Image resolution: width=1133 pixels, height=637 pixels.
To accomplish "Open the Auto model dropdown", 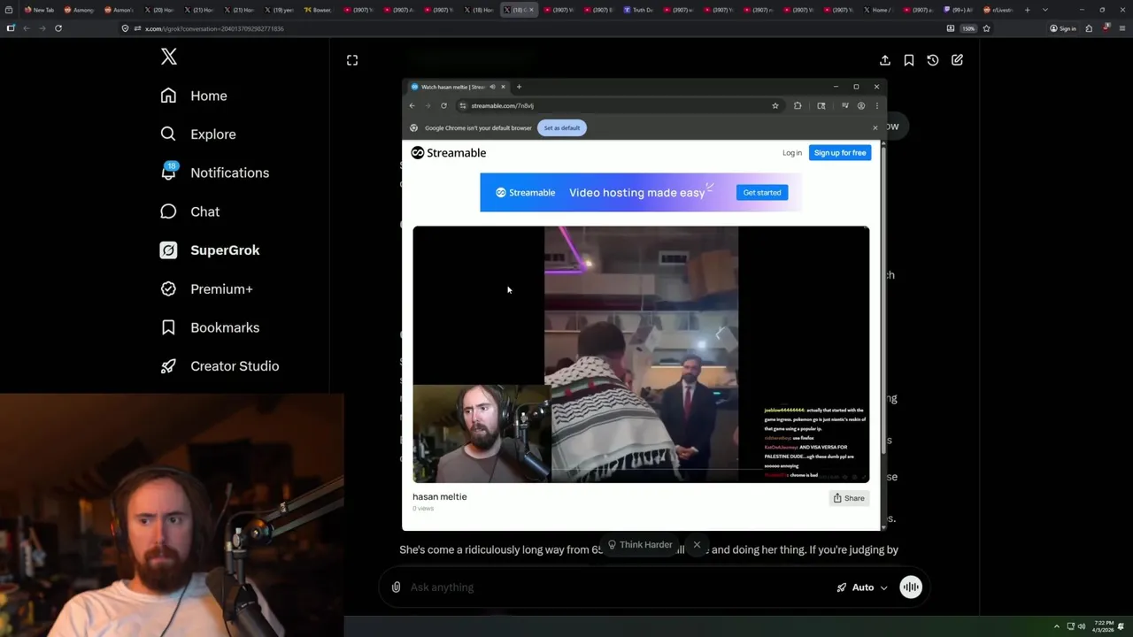I will coord(862,587).
